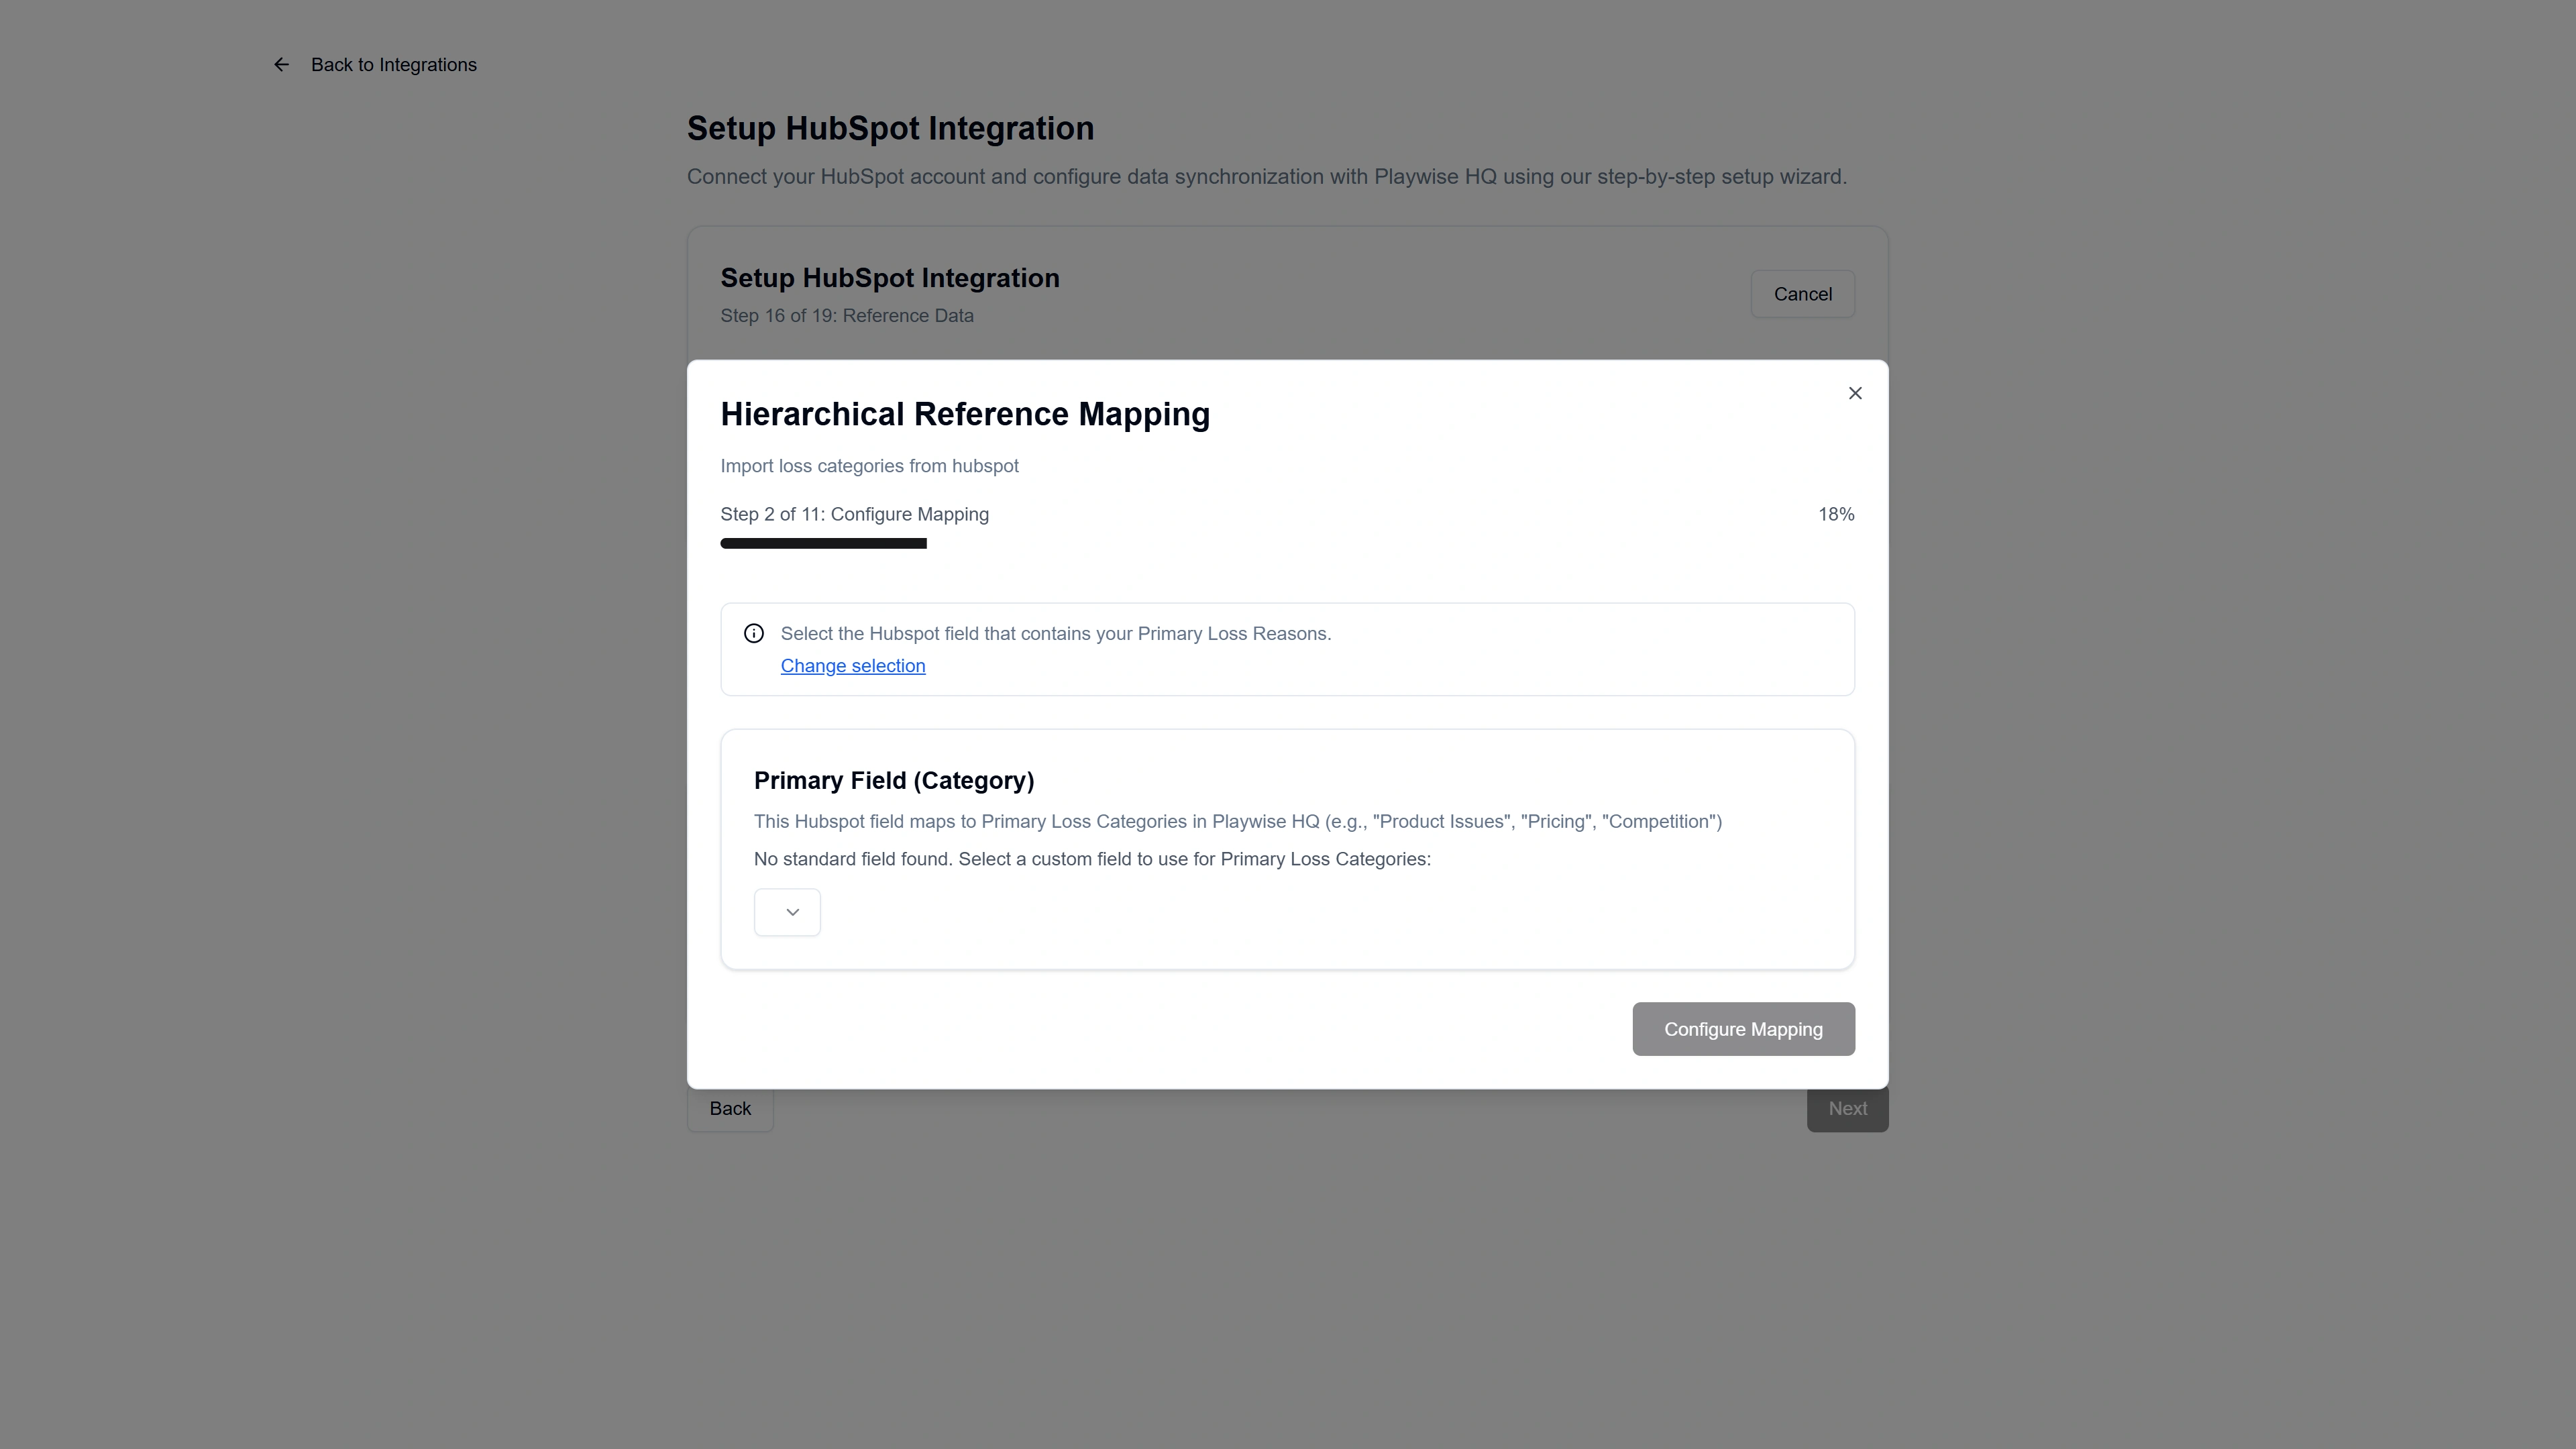Click the Back button below the dialog
The image size is (2576, 1449).
(730, 1109)
